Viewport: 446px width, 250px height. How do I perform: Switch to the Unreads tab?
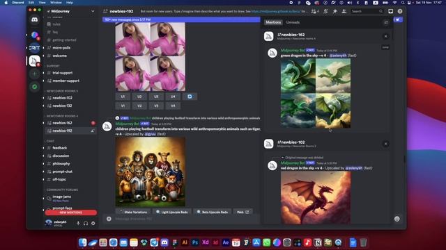tap(293, 22)
